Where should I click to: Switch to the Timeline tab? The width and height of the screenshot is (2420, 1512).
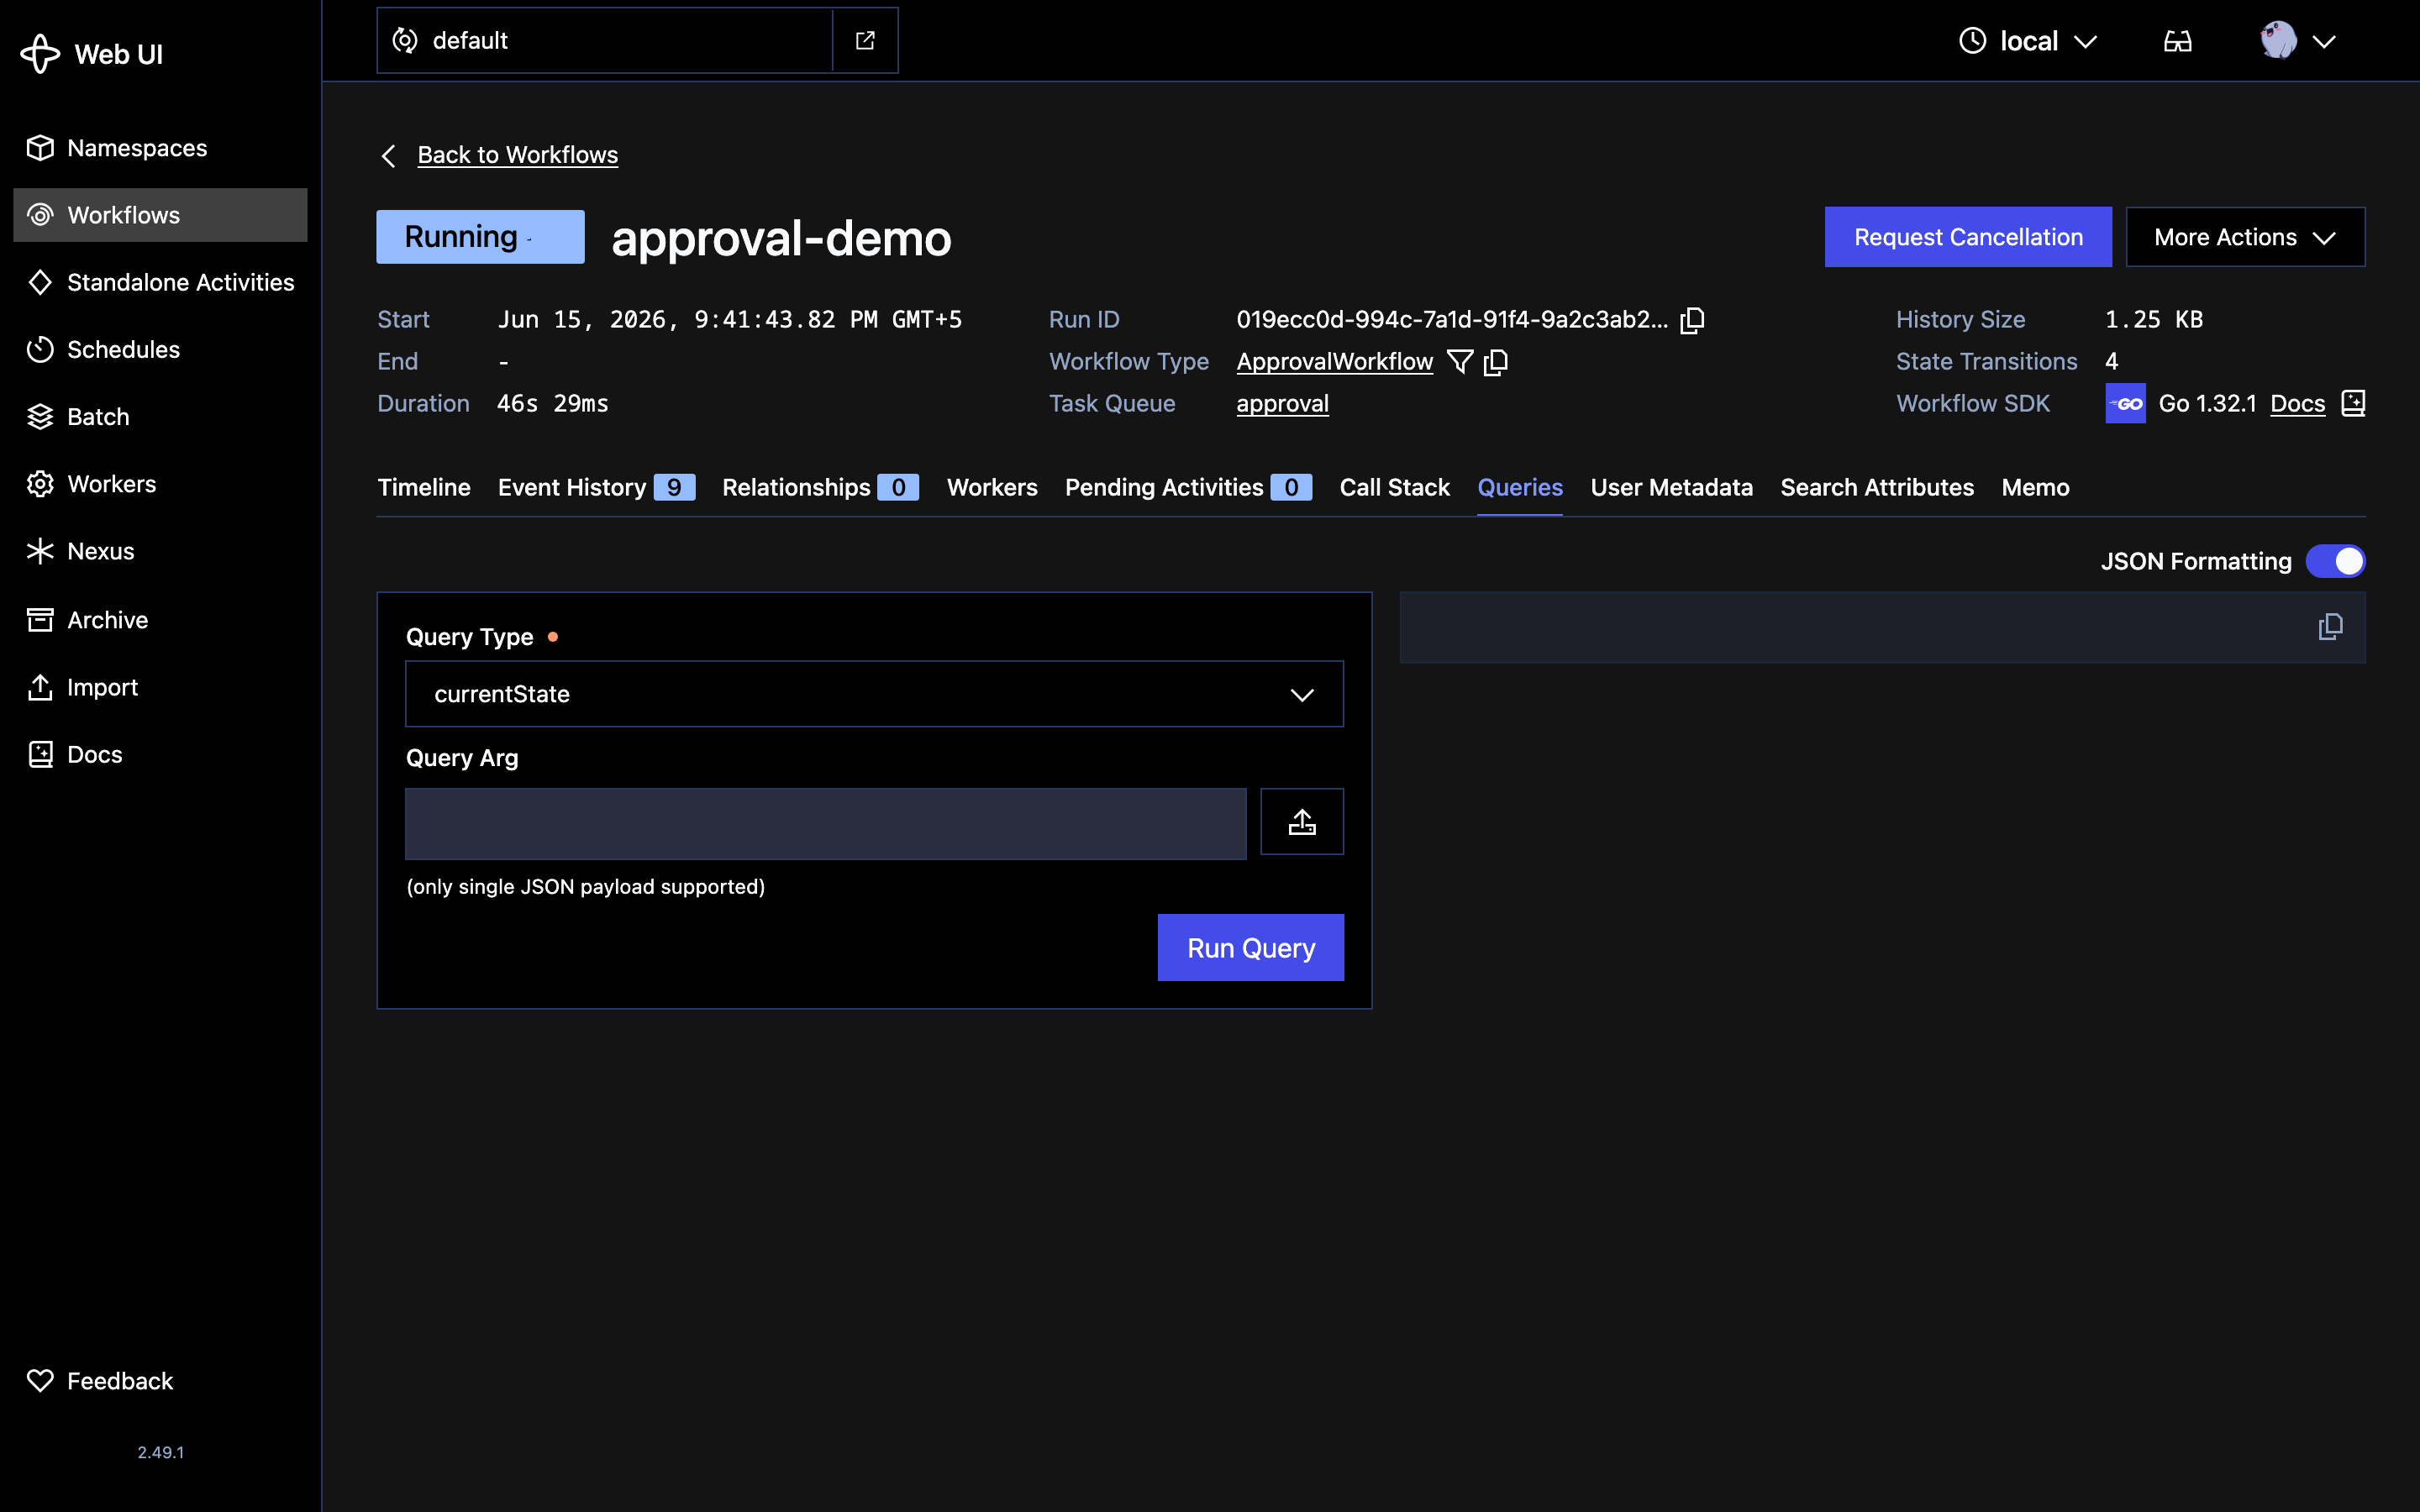coord(424,487)
